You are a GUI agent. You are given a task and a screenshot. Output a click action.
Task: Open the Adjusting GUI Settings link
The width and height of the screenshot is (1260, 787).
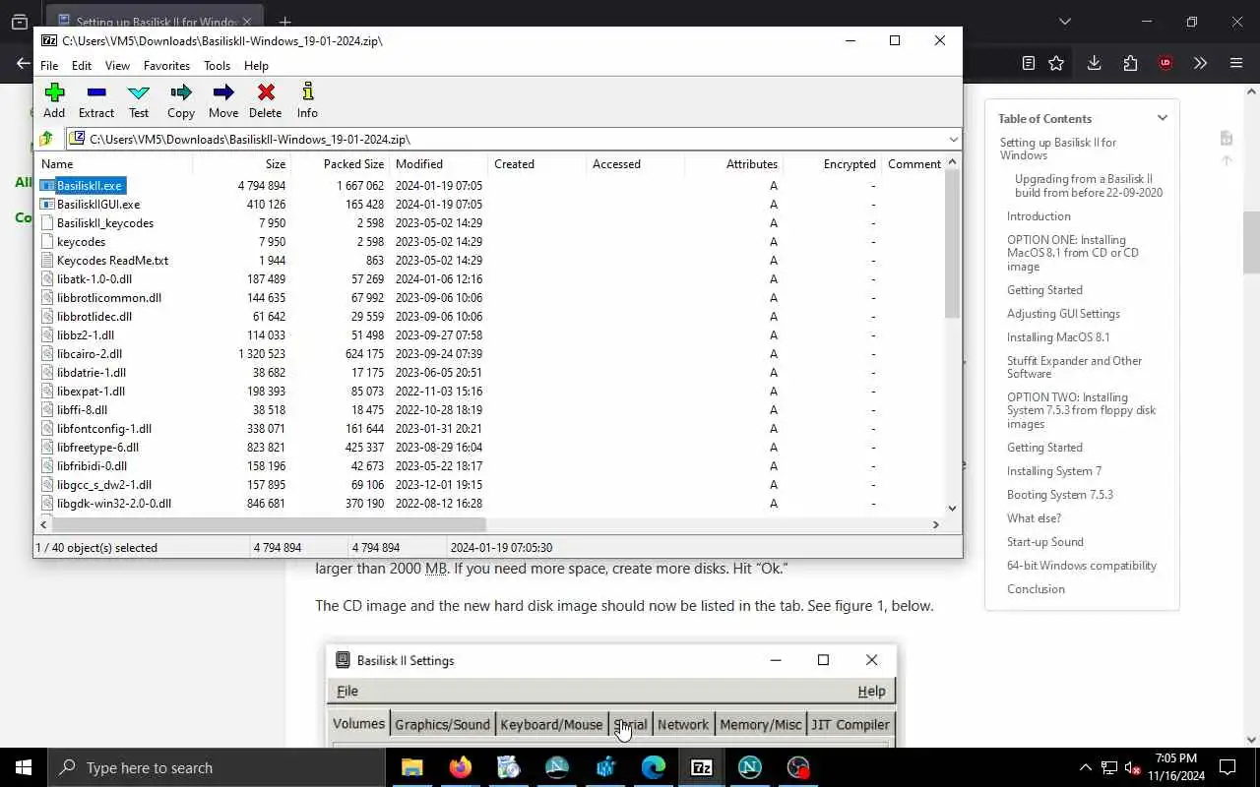click(1063, 314)
